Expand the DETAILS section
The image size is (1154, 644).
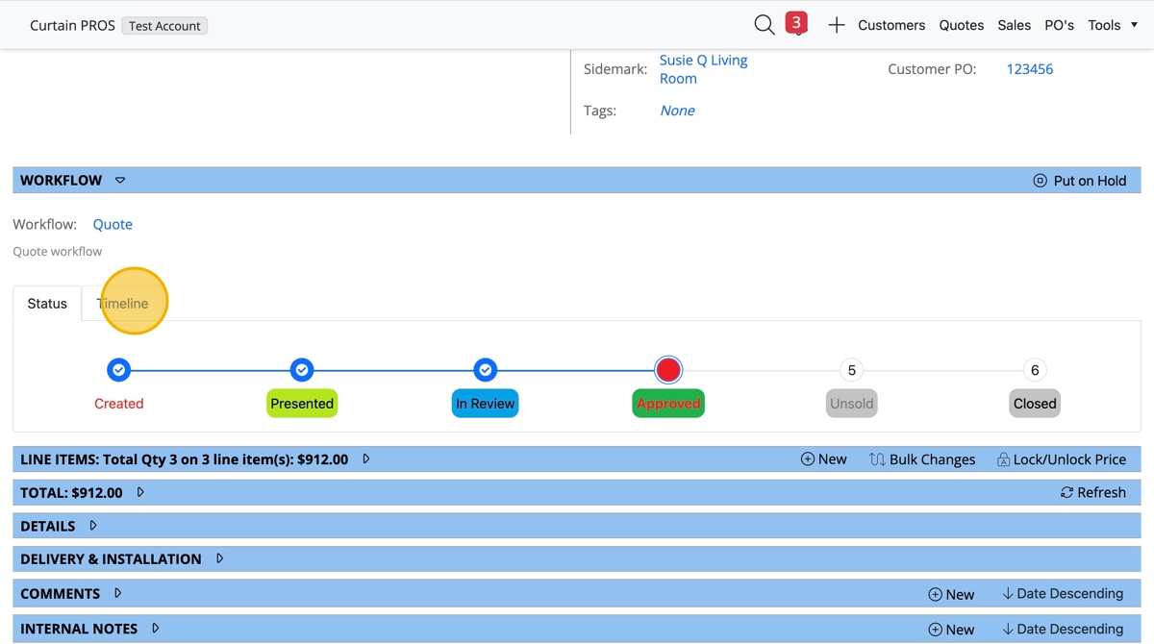click(x=93, y=526)
